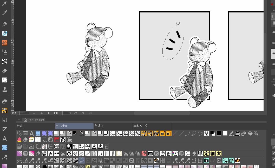Image resolution: width=275 pixels, height=168 pixels.
Task: Click the rotate left button in canvas bar
Action: (x=76, y=113)
